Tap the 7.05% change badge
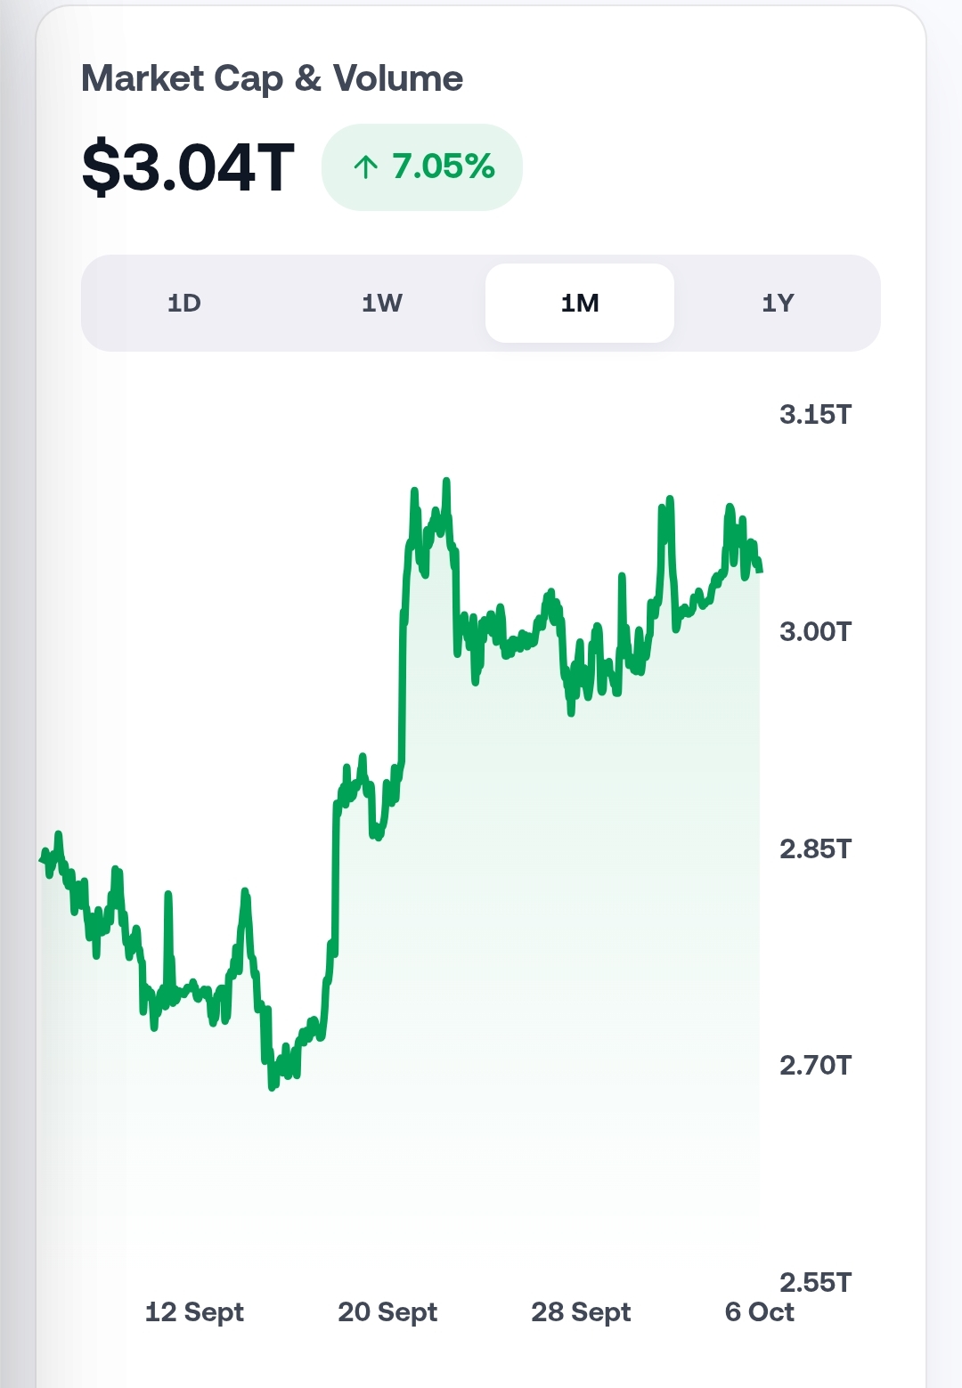The height and width of the screenshot is (1388, 962). coord(422,167)
